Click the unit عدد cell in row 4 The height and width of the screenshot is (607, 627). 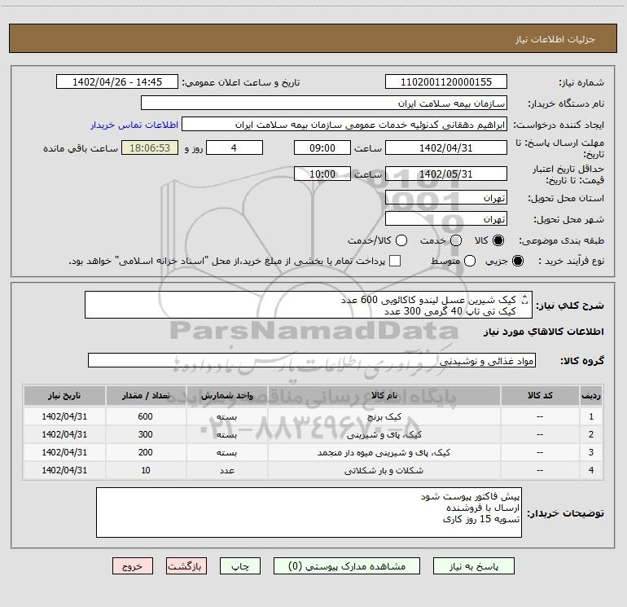click(x=226, y=471)
